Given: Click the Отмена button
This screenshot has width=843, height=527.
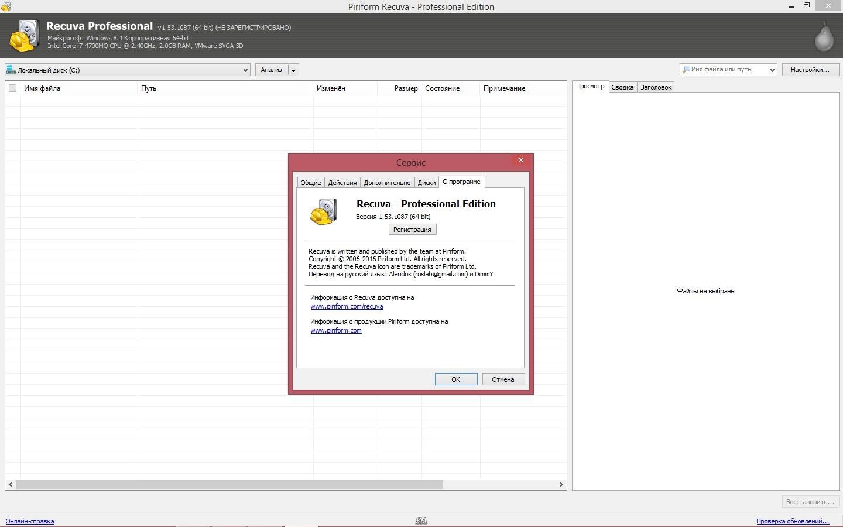Looking at the screenshot, I should click(503, 379).
